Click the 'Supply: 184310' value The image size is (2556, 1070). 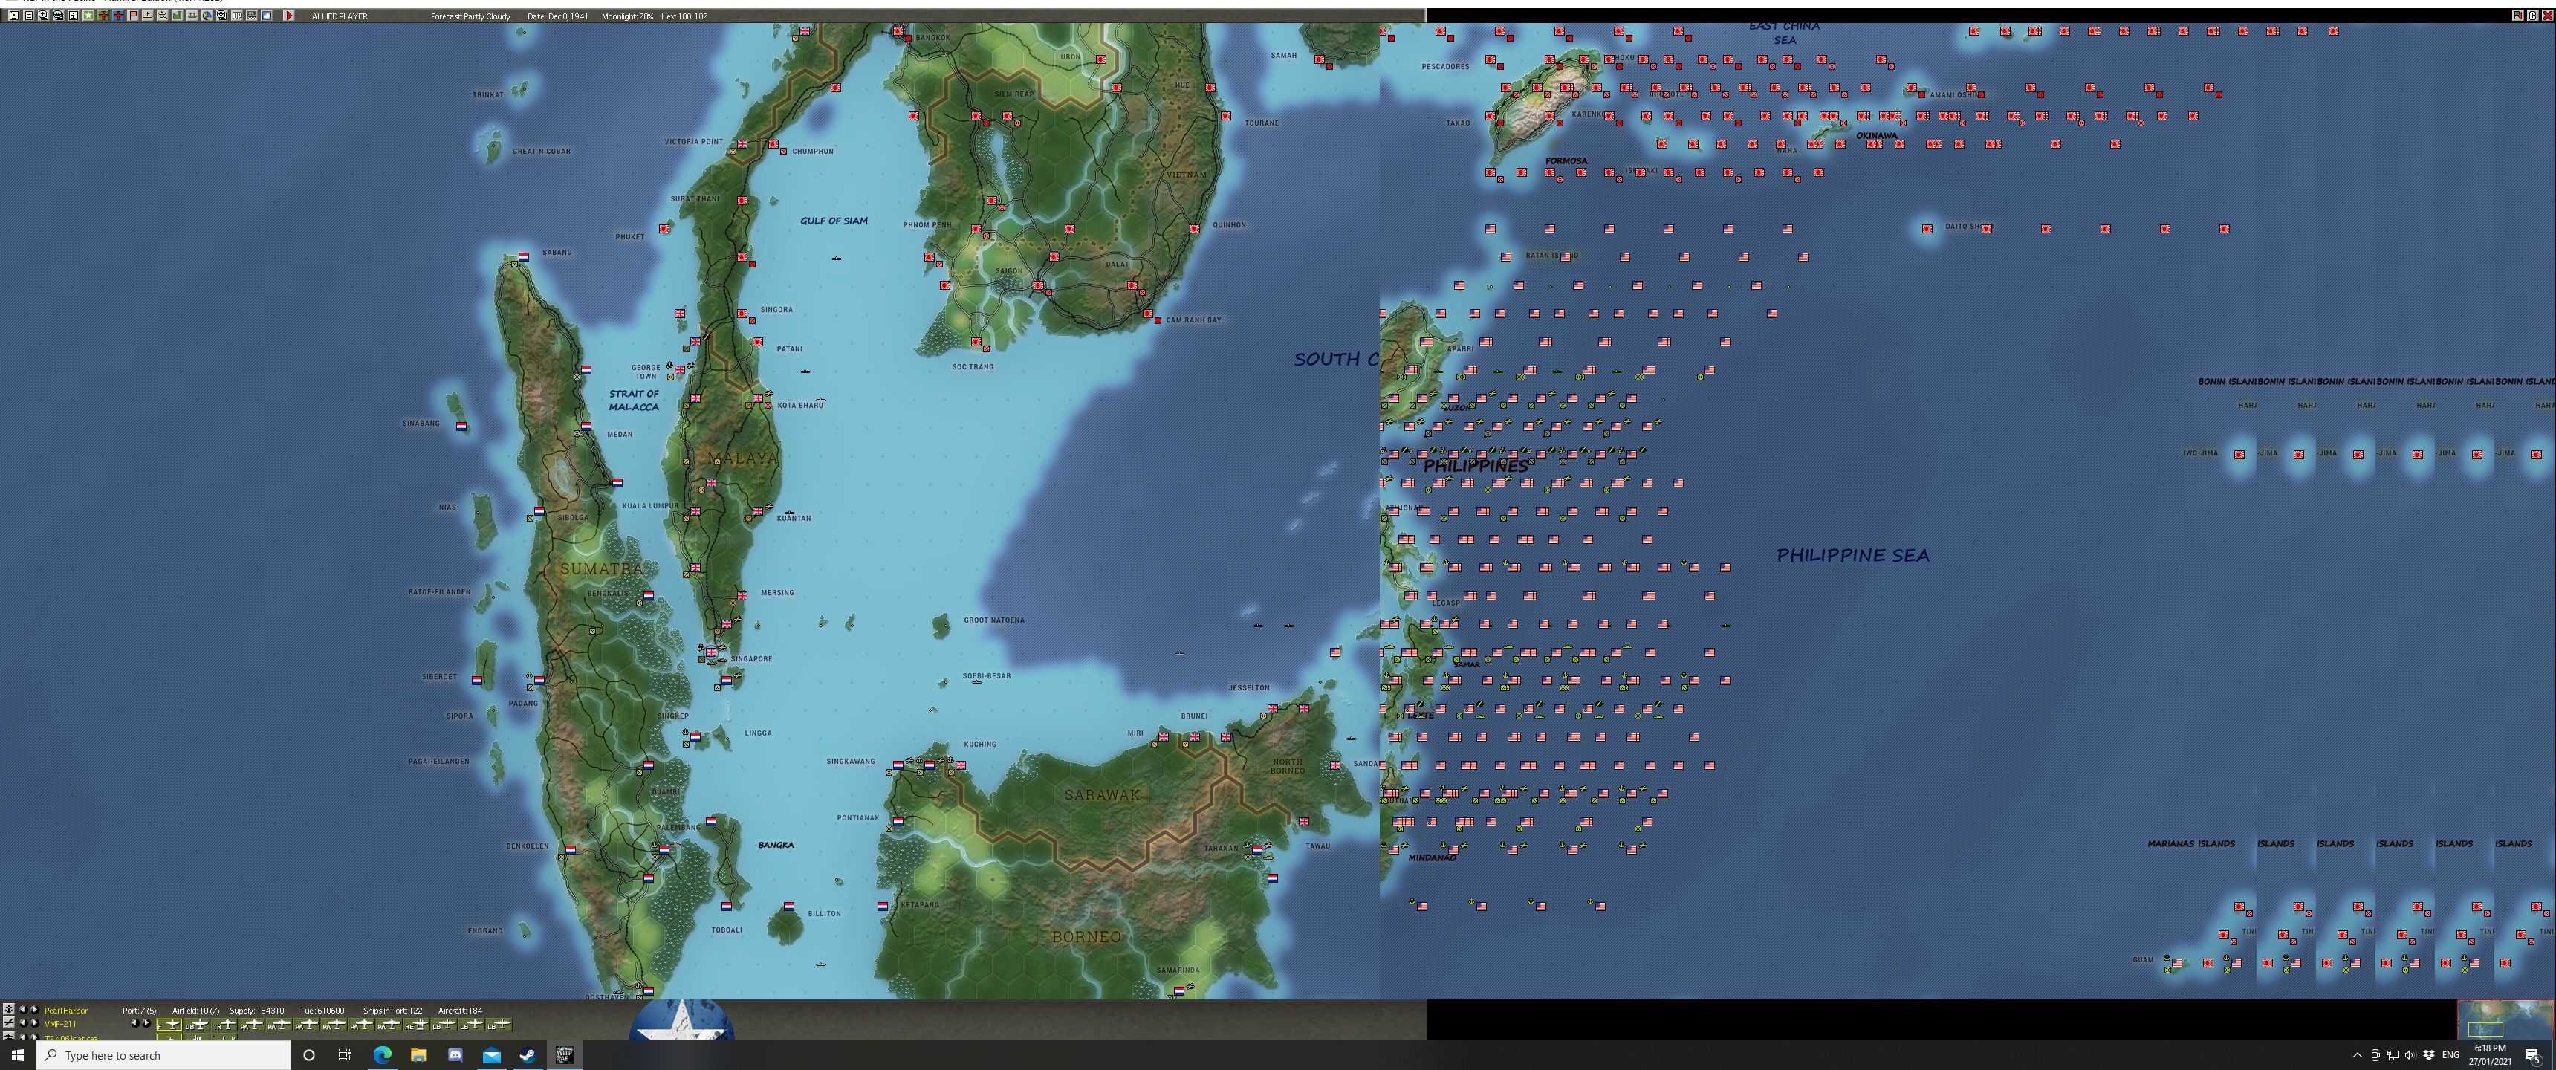point(257,1011)
